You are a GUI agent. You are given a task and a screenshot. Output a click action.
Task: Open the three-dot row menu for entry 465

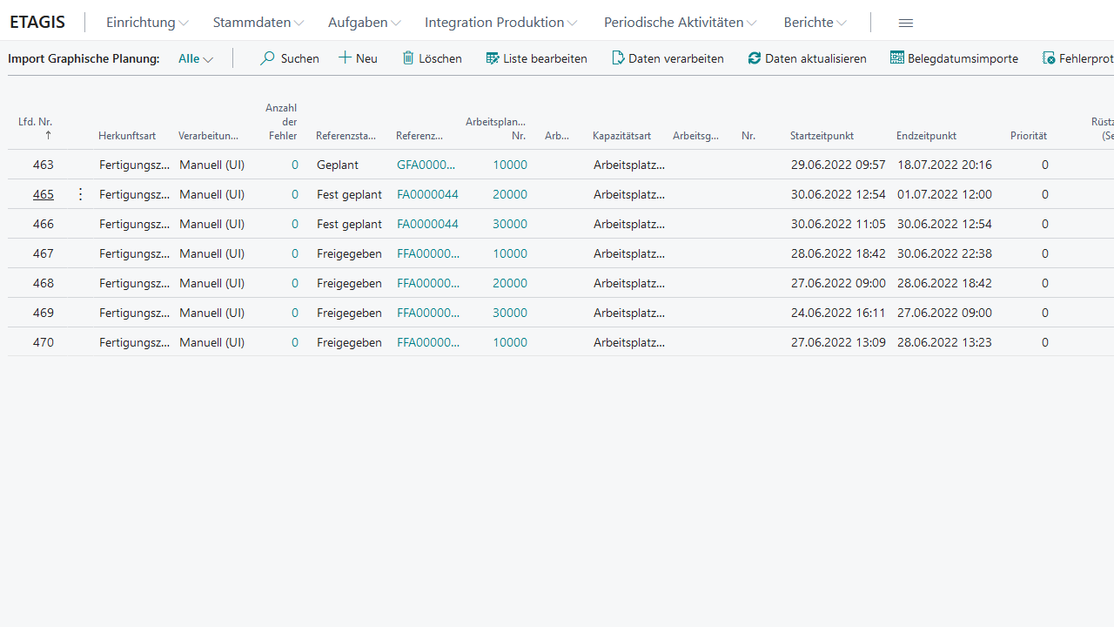pos(81,194)
